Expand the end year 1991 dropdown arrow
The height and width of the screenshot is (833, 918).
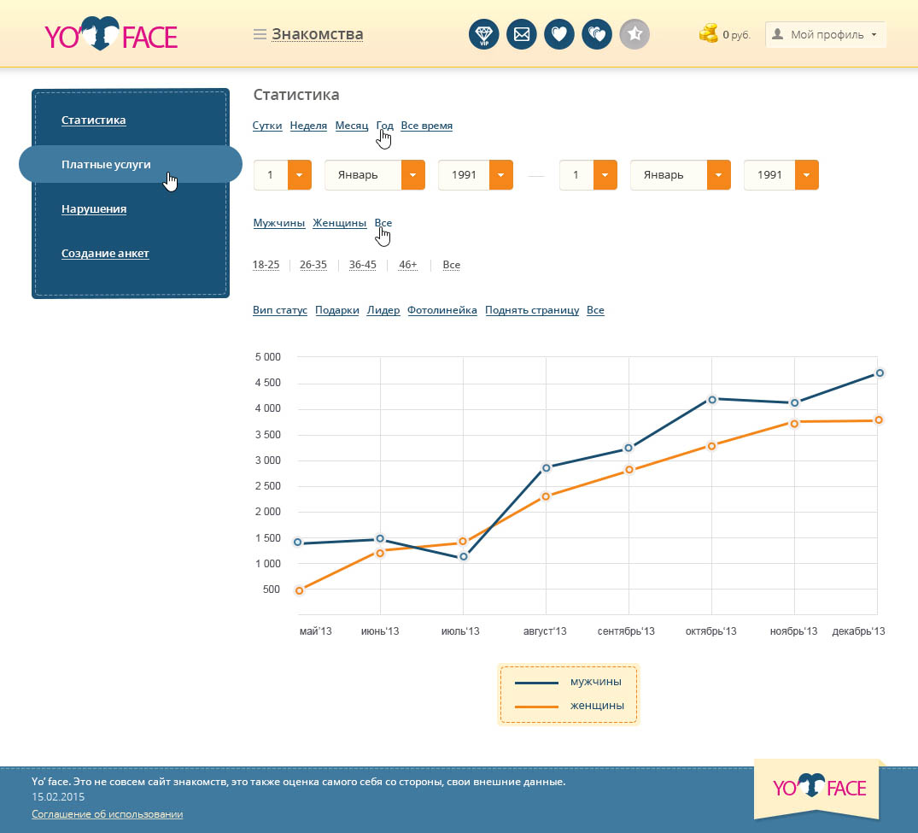click(807, 174)
